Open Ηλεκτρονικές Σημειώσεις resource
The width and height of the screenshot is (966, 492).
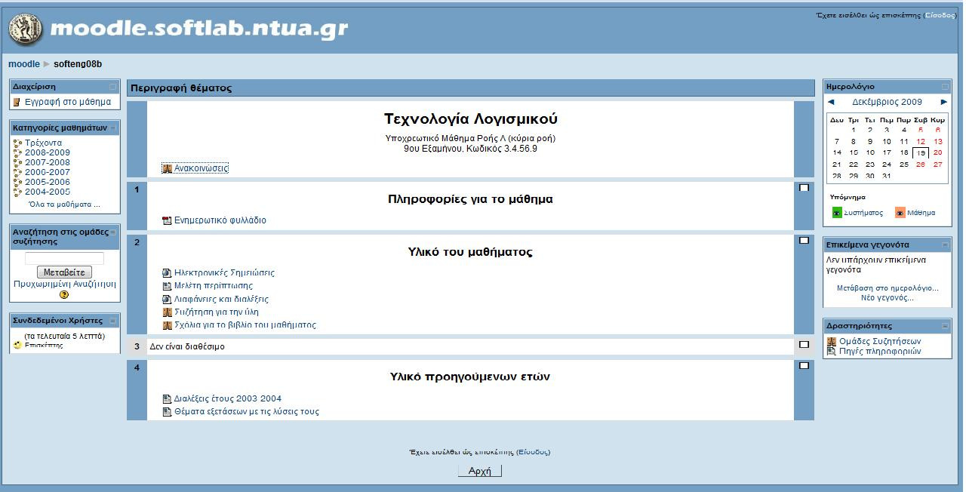[224, 272]
